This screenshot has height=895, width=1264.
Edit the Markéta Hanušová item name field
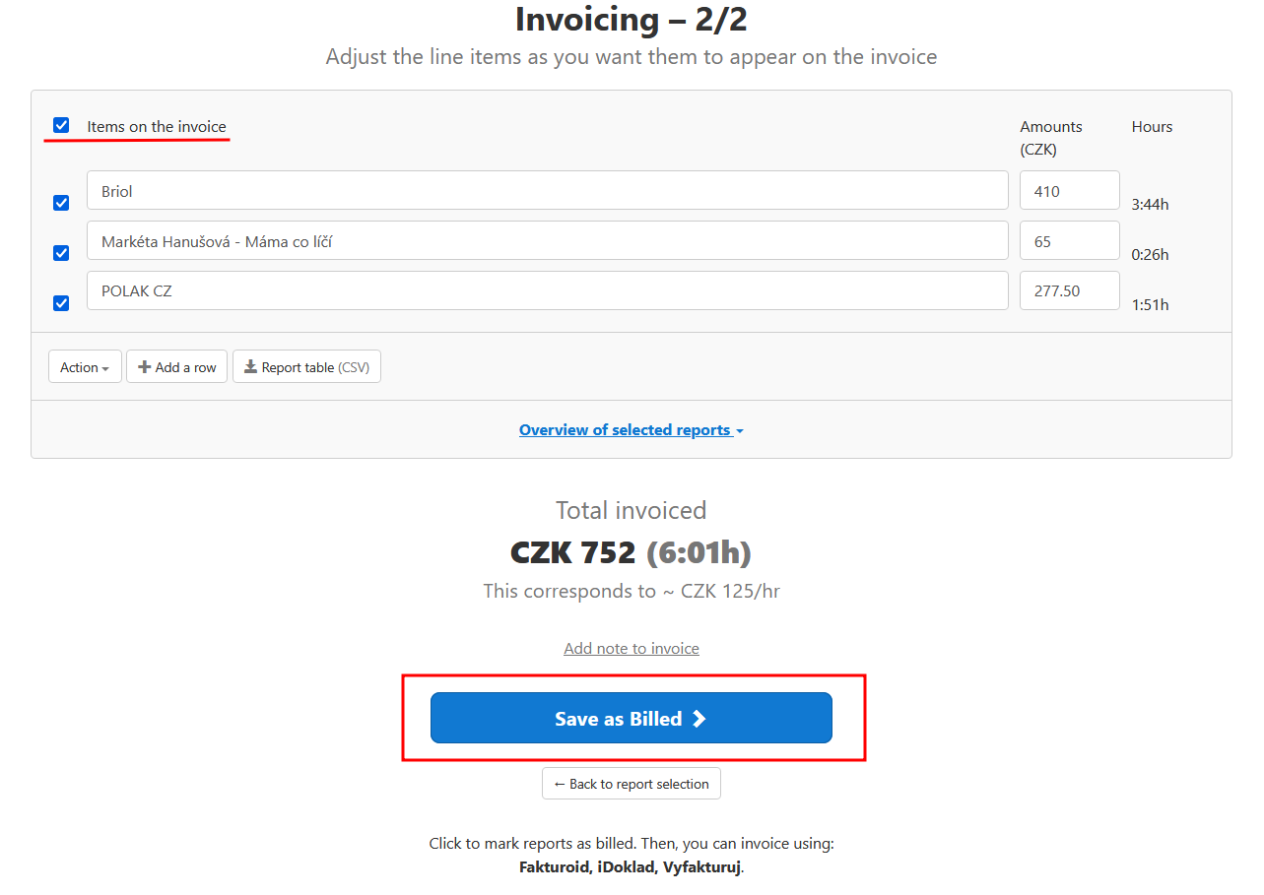tap(547, 241)
